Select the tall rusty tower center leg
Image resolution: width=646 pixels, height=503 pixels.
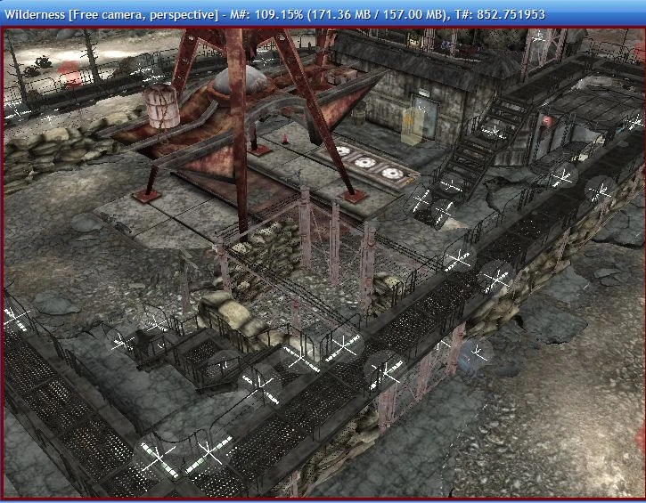pos(238,132)
